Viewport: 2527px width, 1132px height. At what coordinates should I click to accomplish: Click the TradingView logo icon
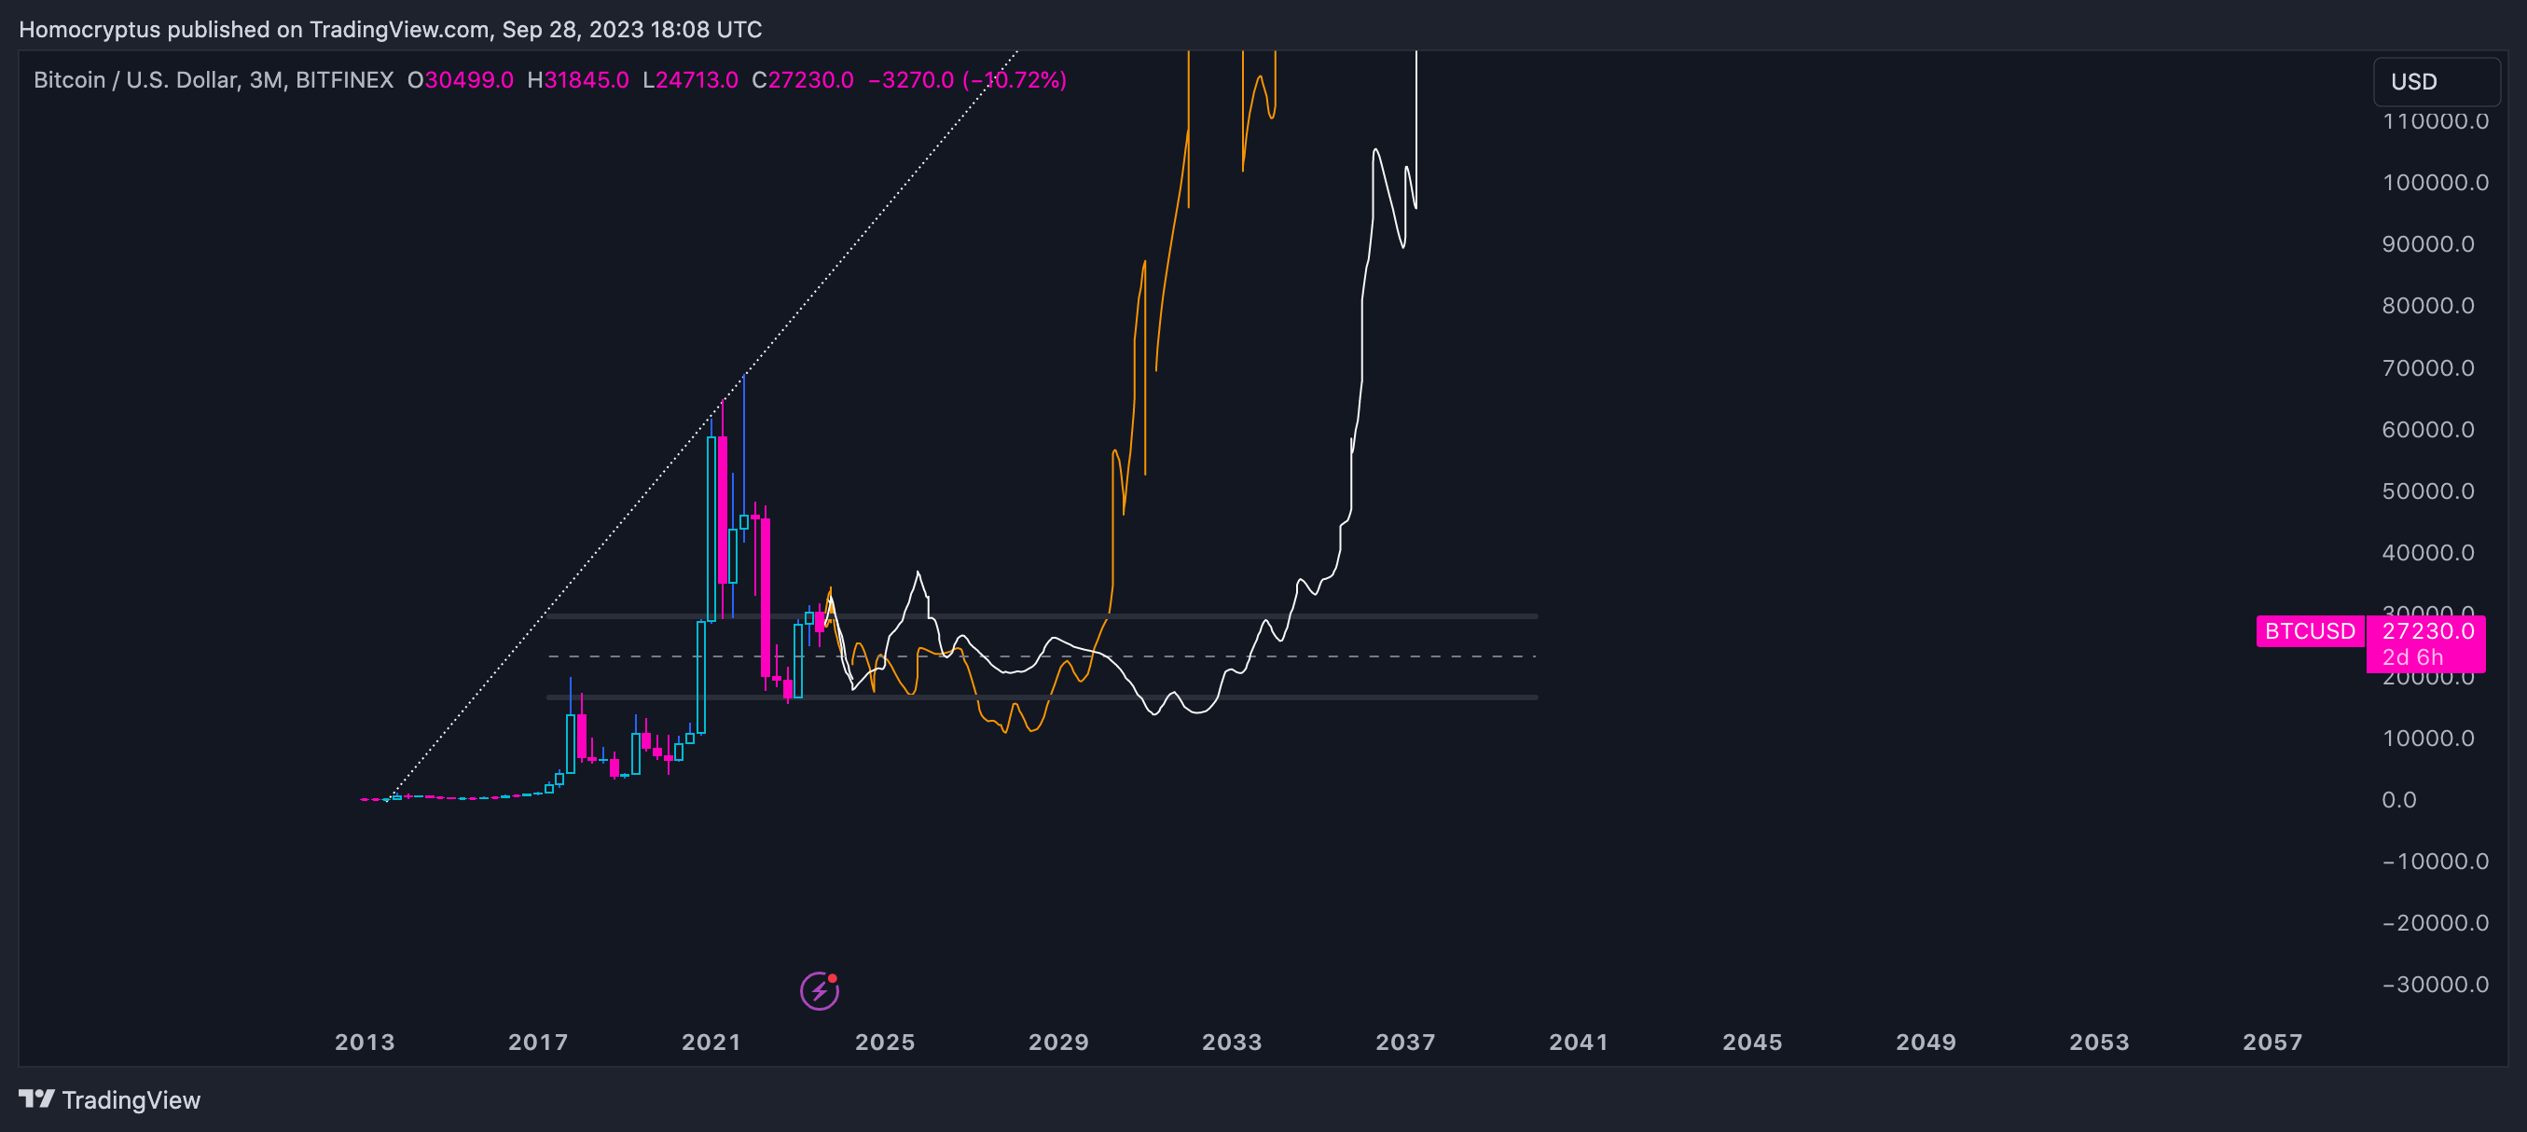click(x=36, y=1098)
